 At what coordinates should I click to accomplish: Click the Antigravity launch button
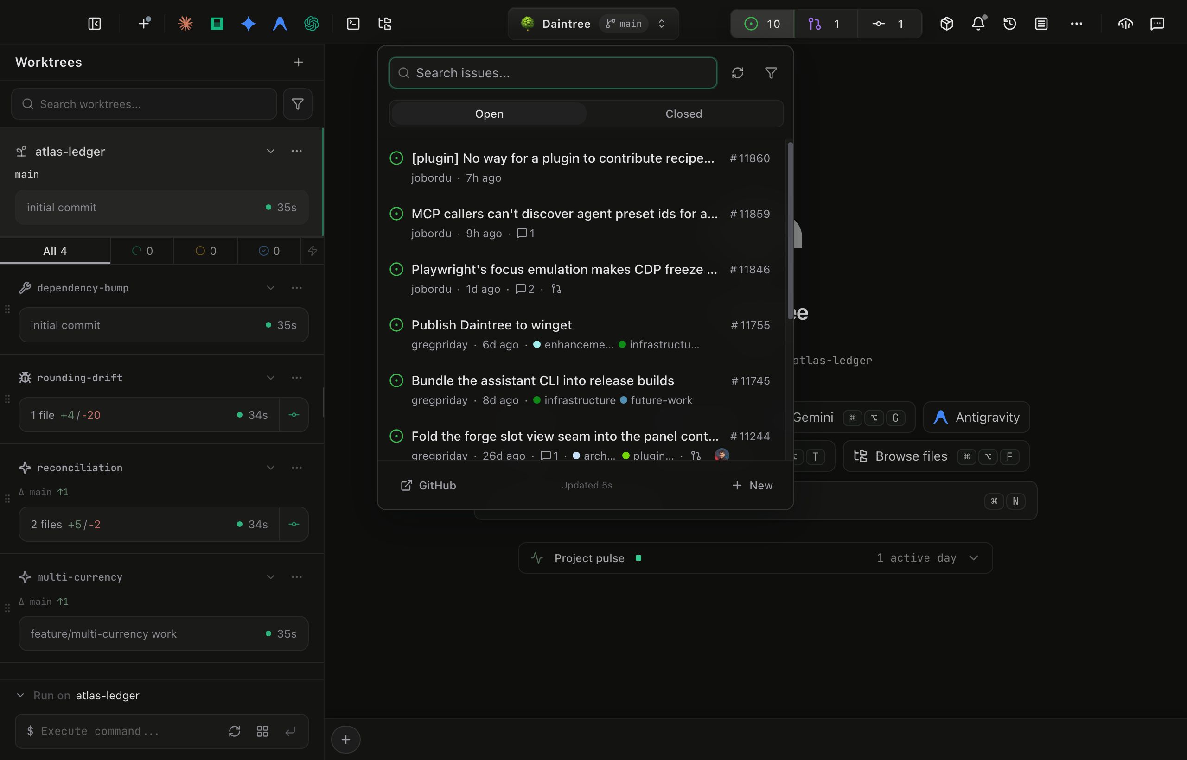(976, 418)
